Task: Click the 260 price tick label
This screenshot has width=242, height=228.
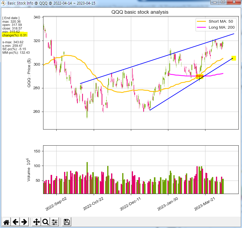Action: pos(37,111)
